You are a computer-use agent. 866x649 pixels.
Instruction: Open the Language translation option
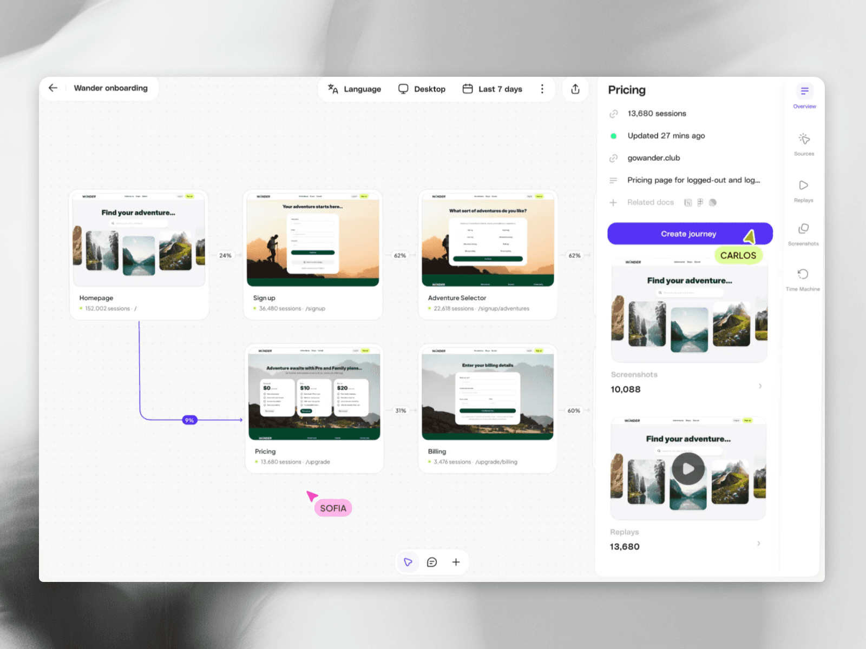pos(355,89)
